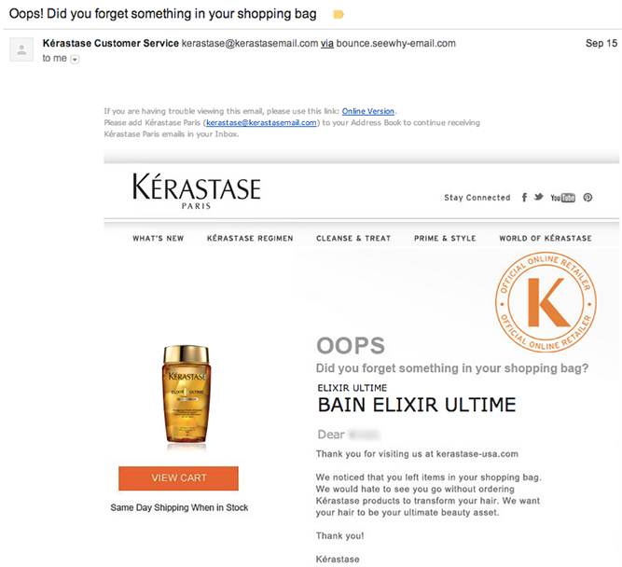Open the Prime & Style menu item
The height and width of the screenshot is (567, 622).
coord(445,238)
